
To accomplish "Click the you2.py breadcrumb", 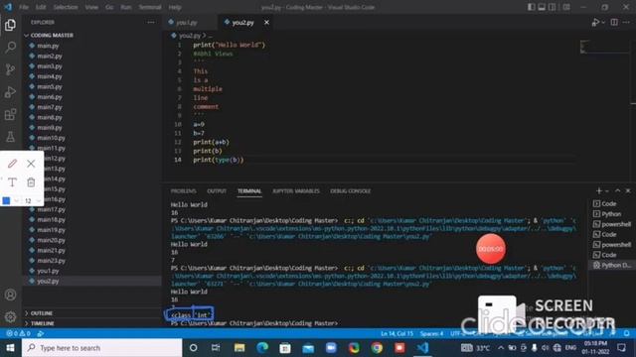I will tap(190, 36).
